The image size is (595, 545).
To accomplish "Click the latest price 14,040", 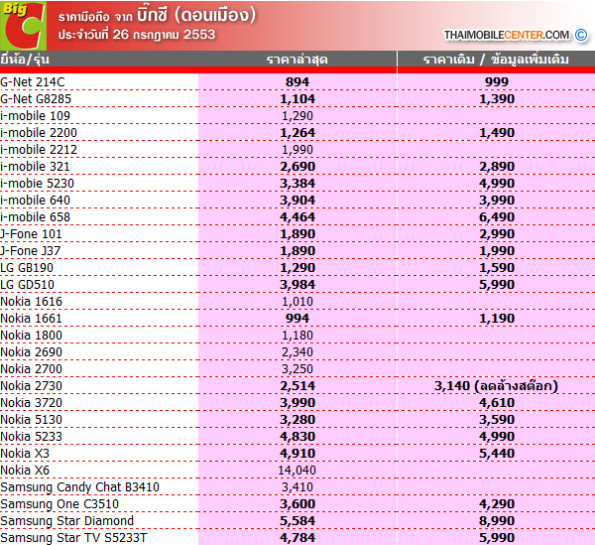I will click(x=297, y=471).
